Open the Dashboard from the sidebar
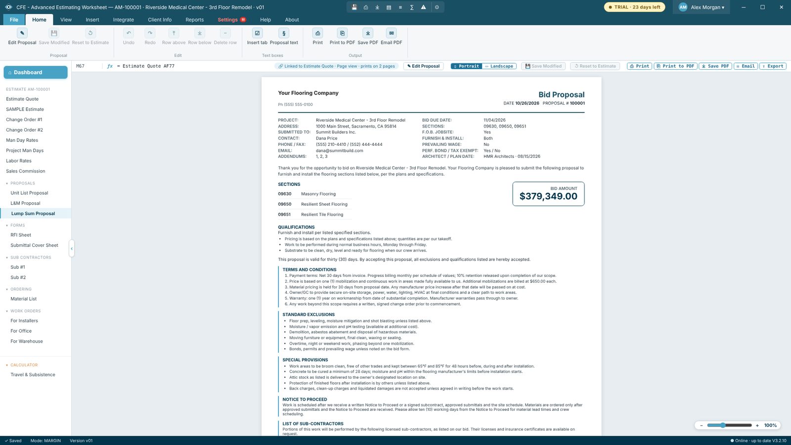 point(36,72)
